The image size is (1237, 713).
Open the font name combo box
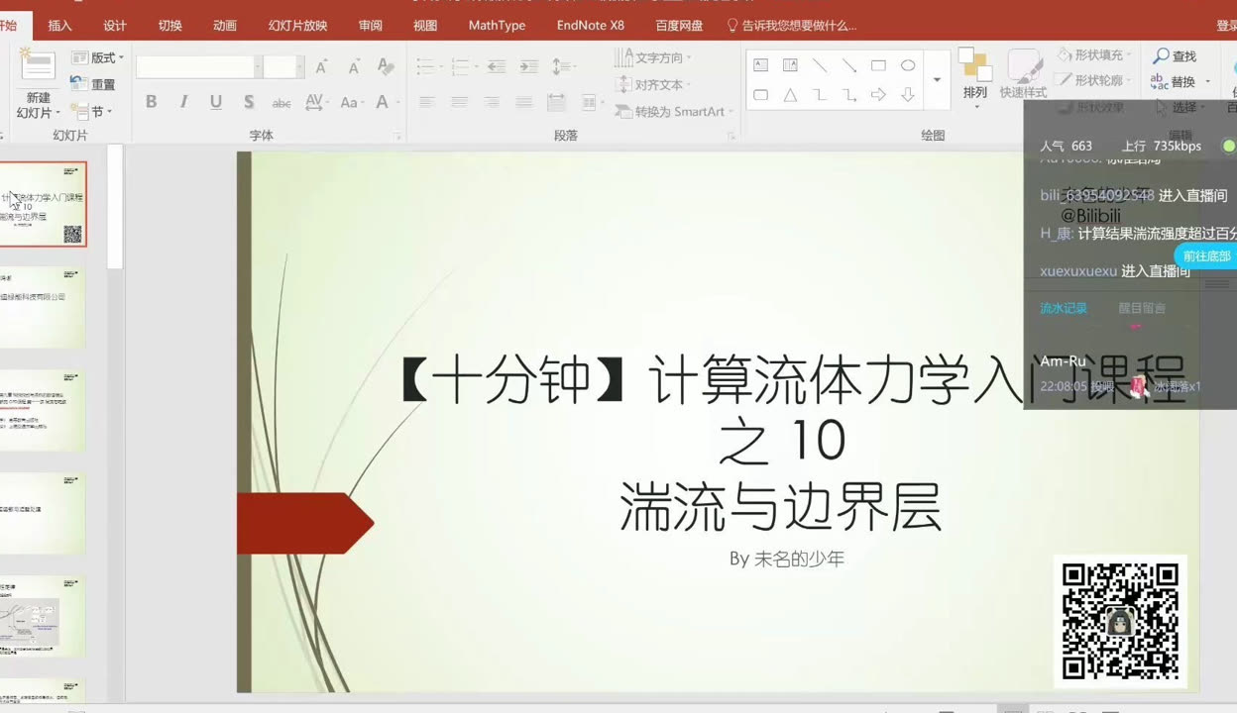[x=198, y=67]
